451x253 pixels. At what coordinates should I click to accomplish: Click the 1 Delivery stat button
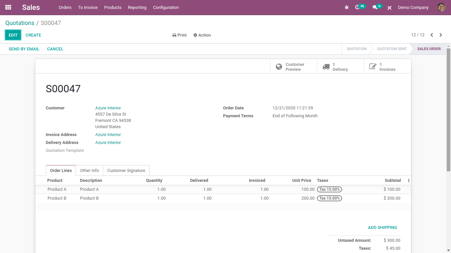(340, 66)
